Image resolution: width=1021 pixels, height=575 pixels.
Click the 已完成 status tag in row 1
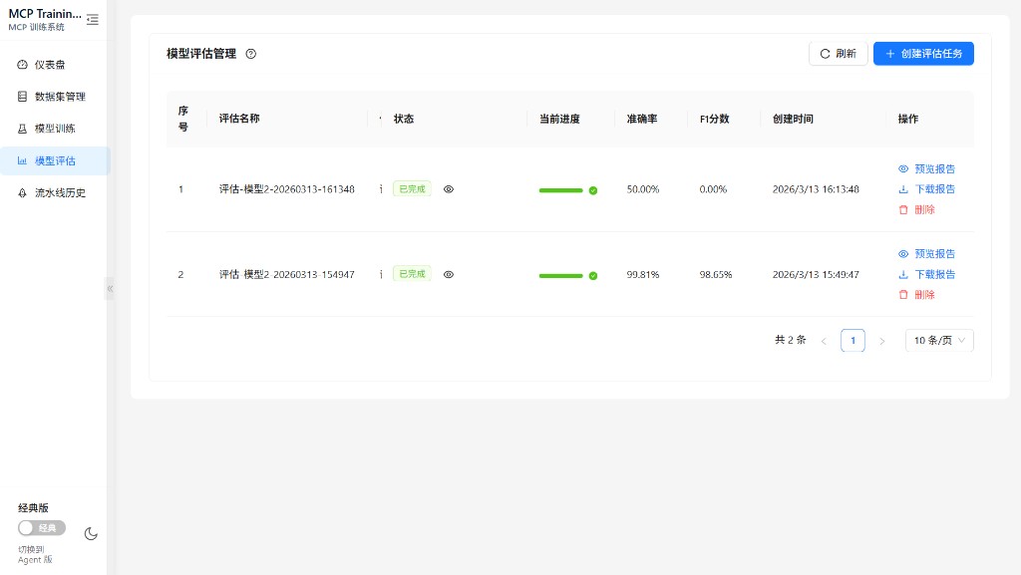point(412,189)
